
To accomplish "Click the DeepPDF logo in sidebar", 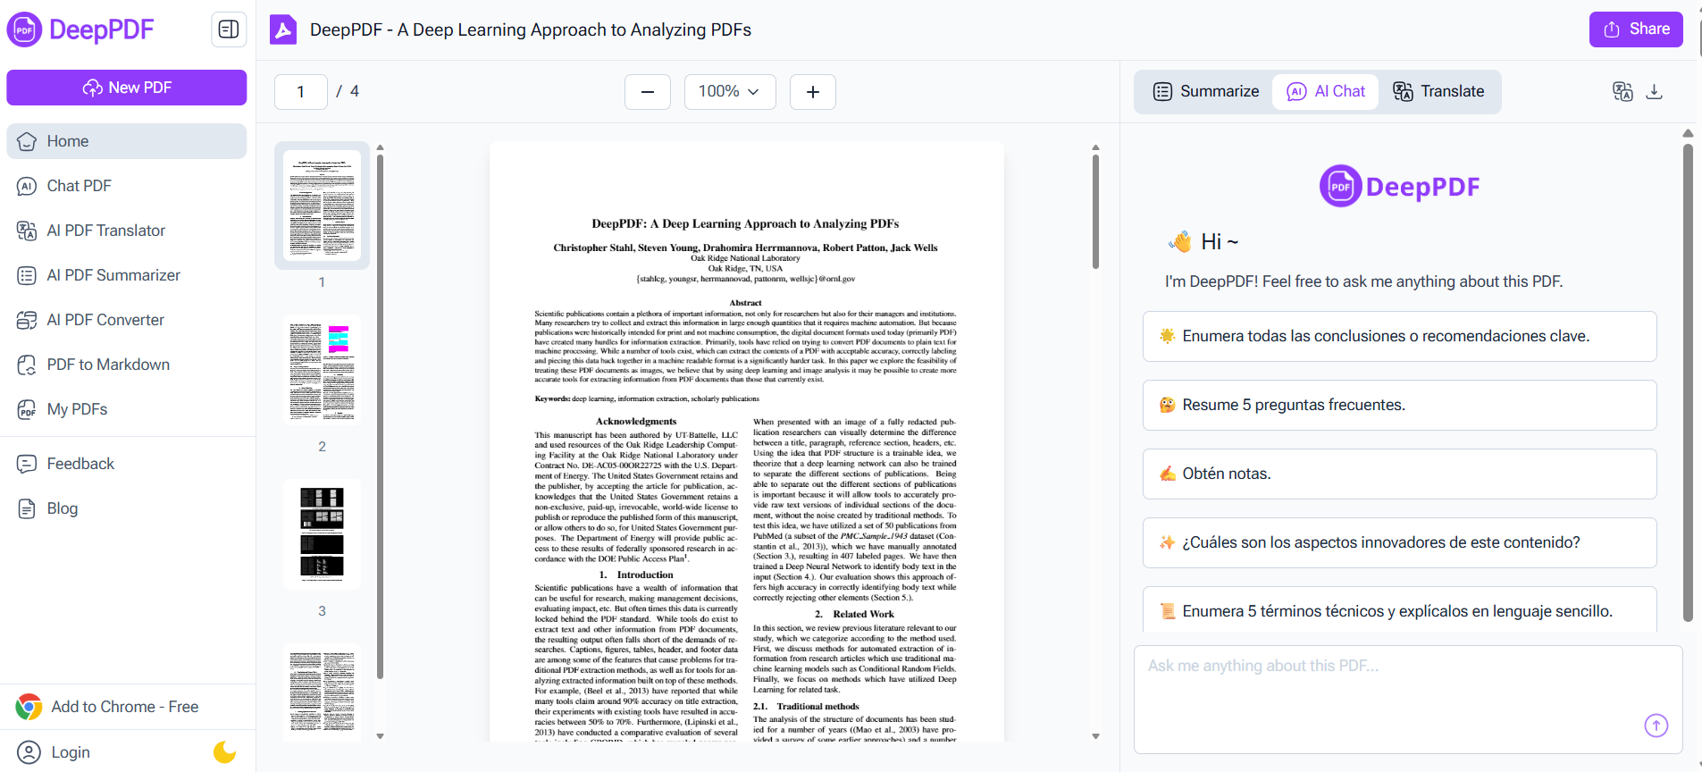I will (x=81, y=29).
